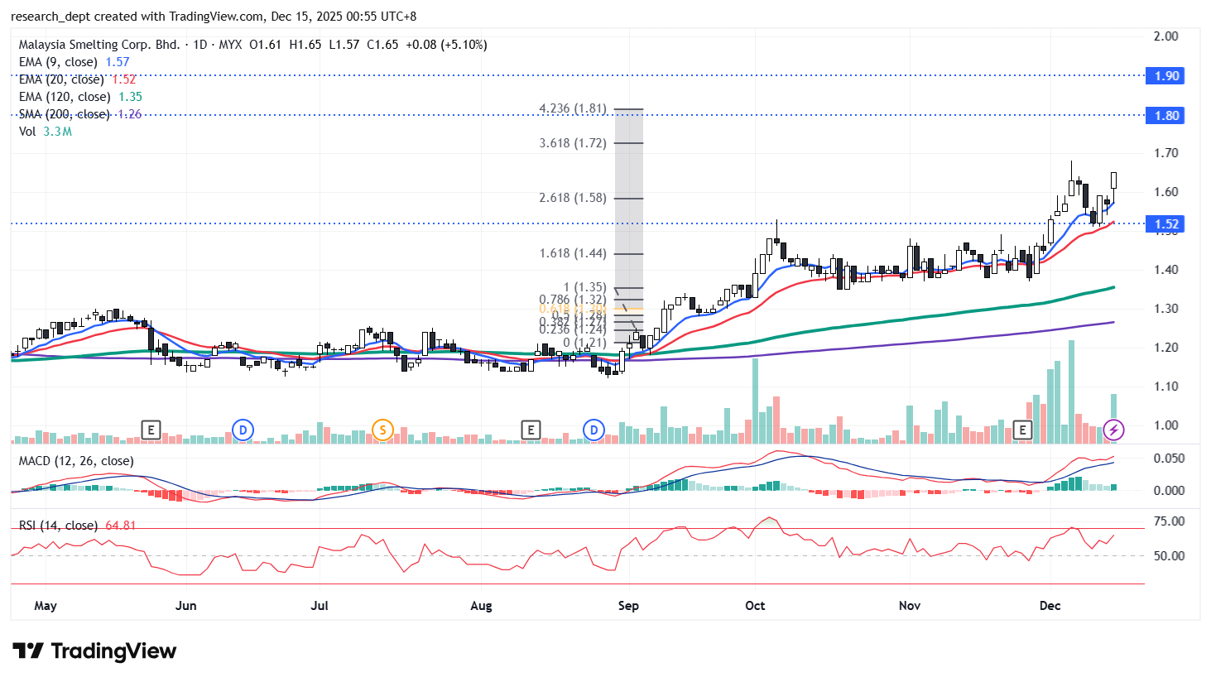Select the 1.90 price line label
1211x682 pixels.
pyautogui.click(x=1166, y=76)
